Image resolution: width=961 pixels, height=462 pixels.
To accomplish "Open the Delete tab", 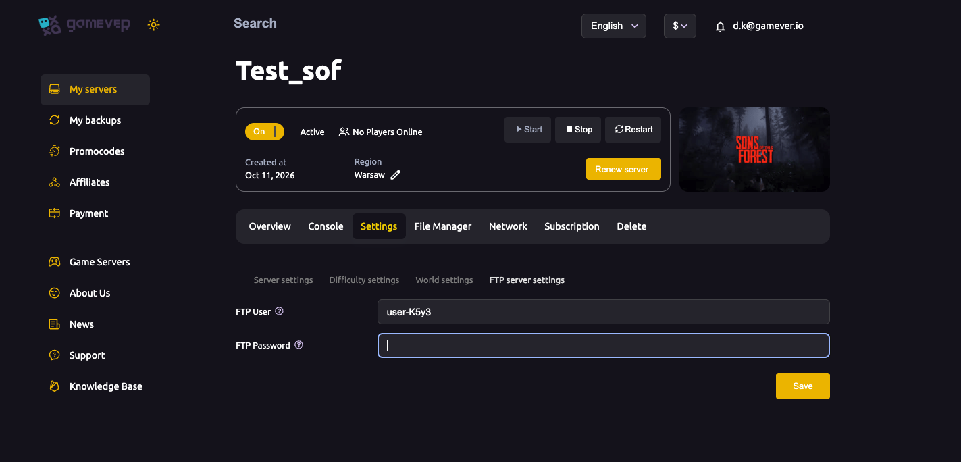I will [x=631, y=226].
